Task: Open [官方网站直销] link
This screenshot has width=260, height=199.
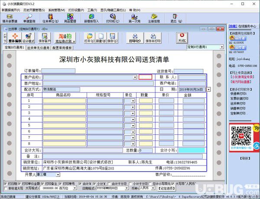Action: pyautogui.click(x=241, y=82)
